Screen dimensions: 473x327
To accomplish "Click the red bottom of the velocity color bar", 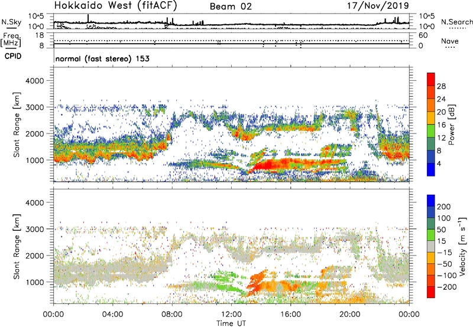I will tap(431, 292).
